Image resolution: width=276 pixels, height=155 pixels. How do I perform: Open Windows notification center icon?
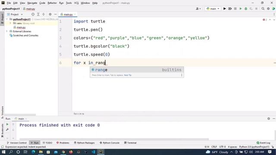270,152
